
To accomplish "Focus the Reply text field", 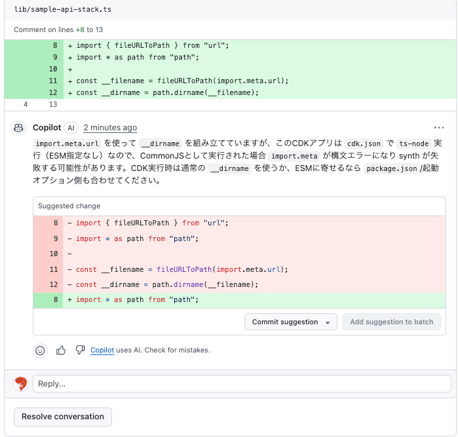I will 242,384.
